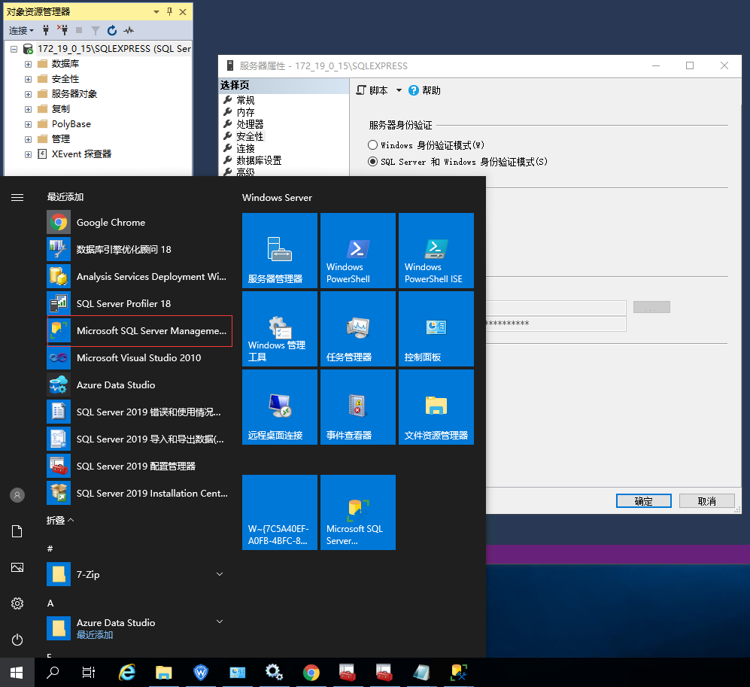Click the connect plug icon in Object Explorer

(47, 30)
